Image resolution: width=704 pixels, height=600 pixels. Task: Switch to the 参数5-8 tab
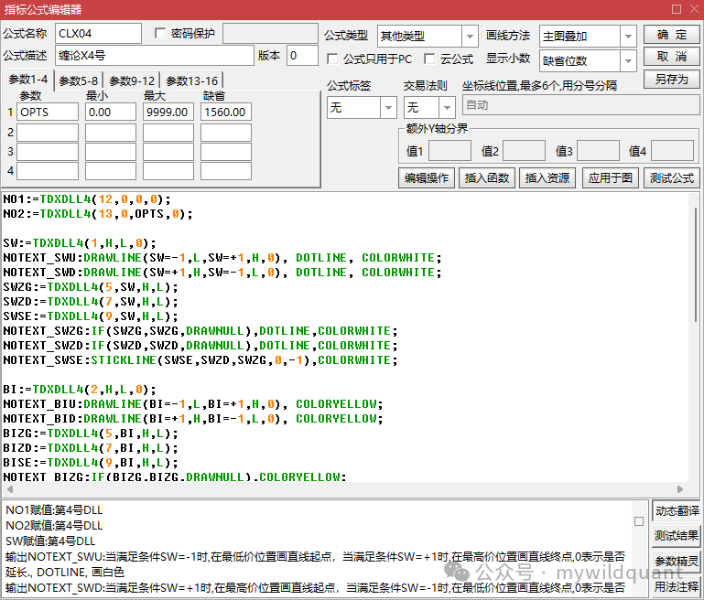click(x=78, y=81)
